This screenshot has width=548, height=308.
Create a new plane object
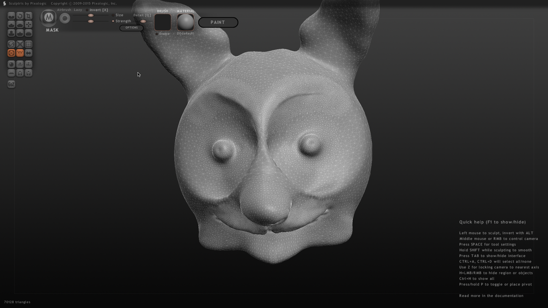11,73
